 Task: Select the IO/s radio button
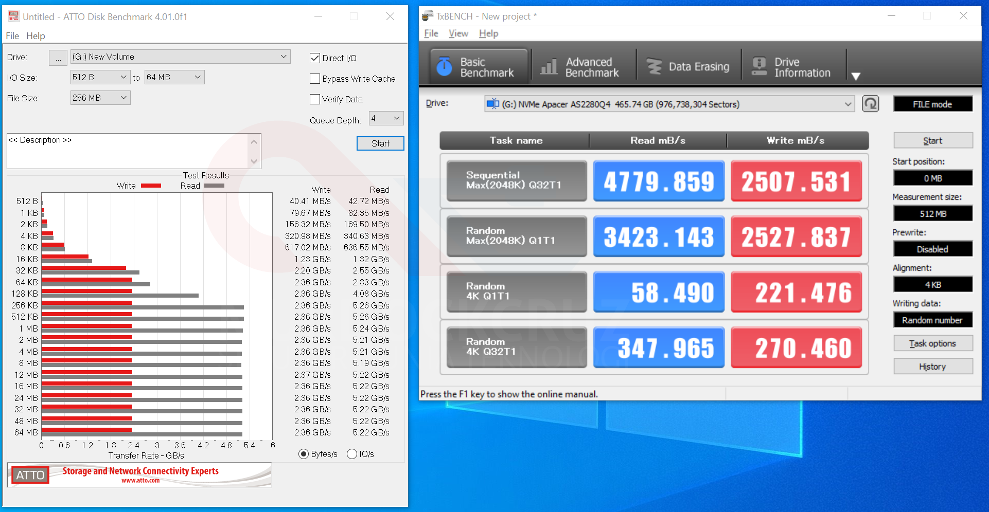(352, 454)
